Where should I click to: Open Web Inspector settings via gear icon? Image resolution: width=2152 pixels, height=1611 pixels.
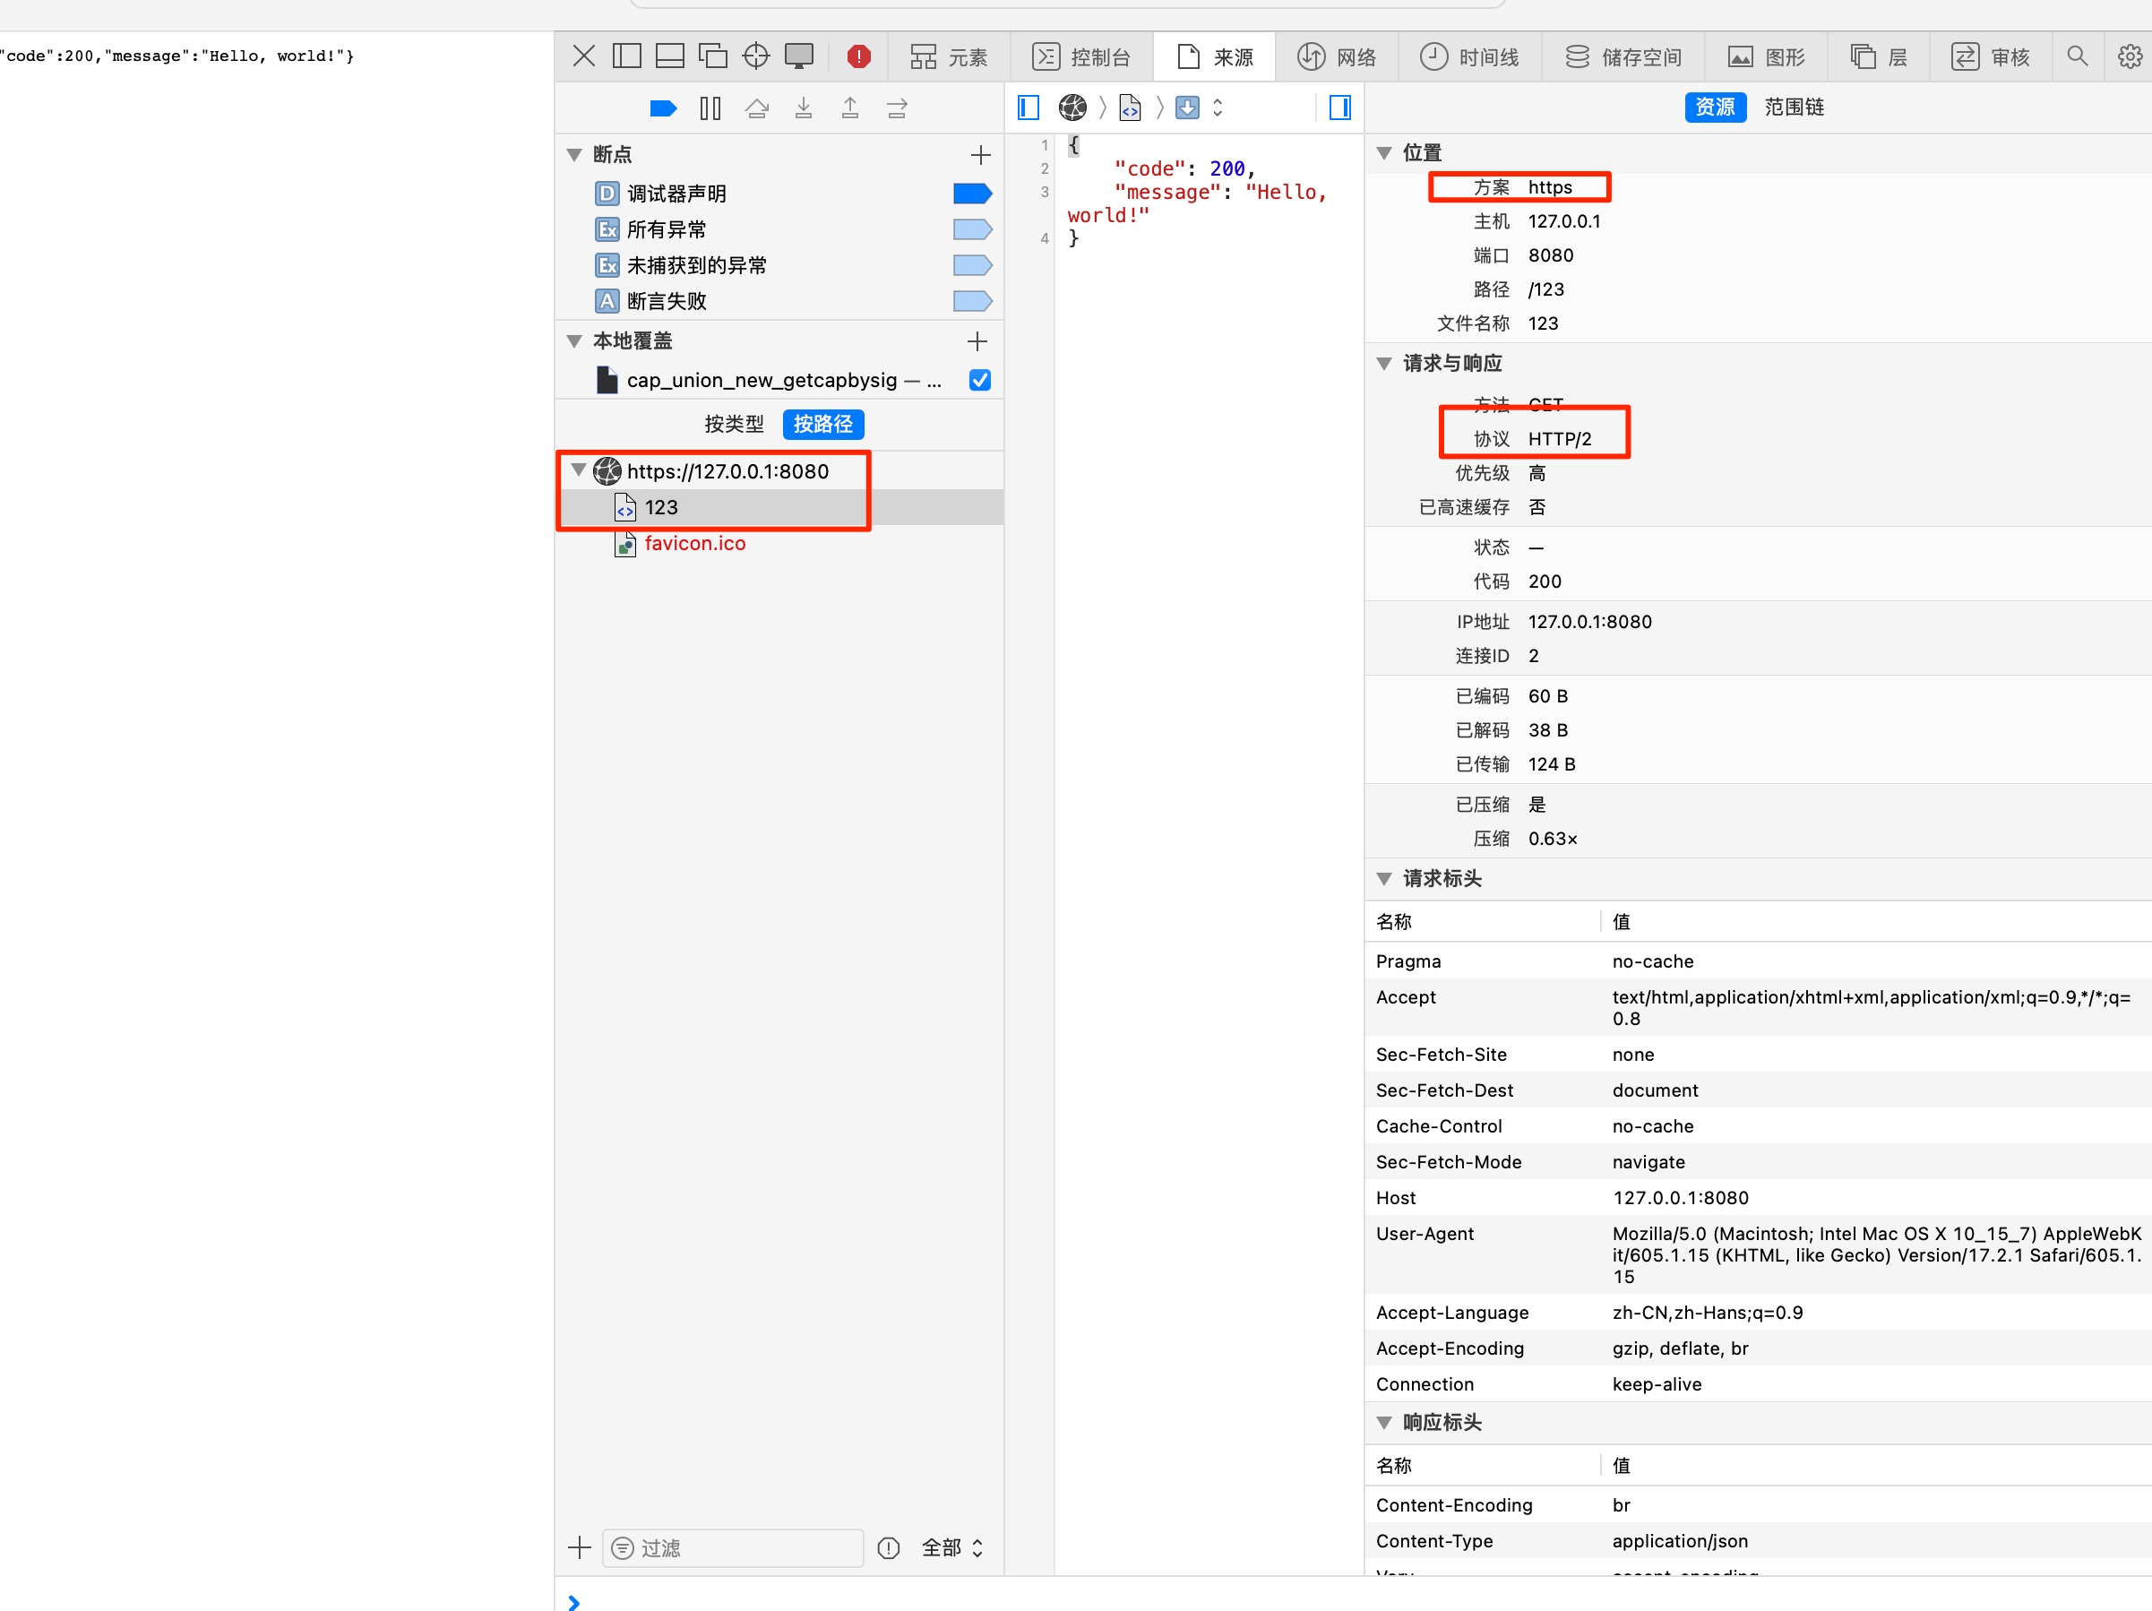click(2130, 56)
